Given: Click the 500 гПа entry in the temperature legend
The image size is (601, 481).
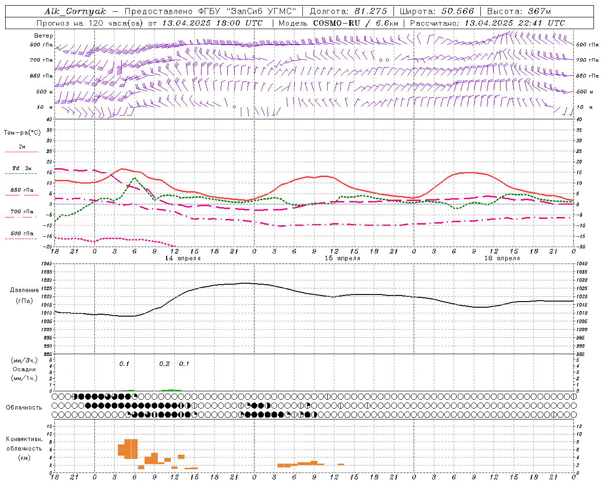Looking at the screenshot, I should pyautogui.click(x=22, y=233).
